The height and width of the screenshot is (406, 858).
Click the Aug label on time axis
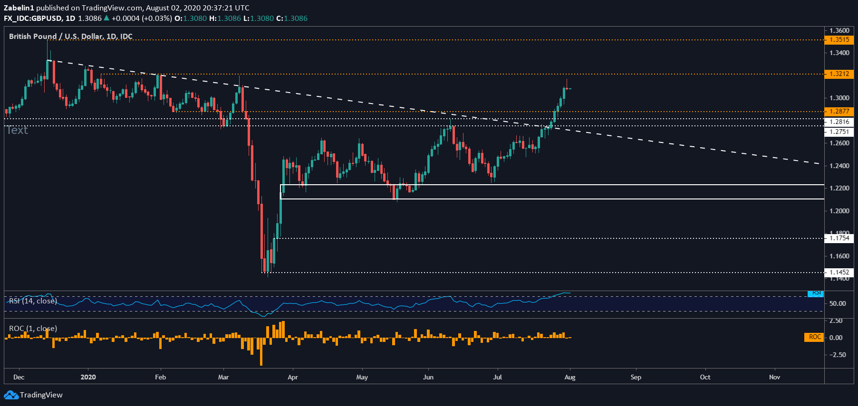tap(570, 377)
